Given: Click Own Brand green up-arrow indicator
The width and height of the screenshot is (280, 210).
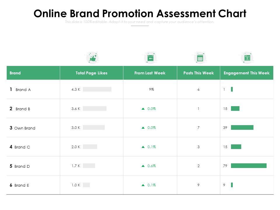Looking at the screenshot, I should [143, 128].
